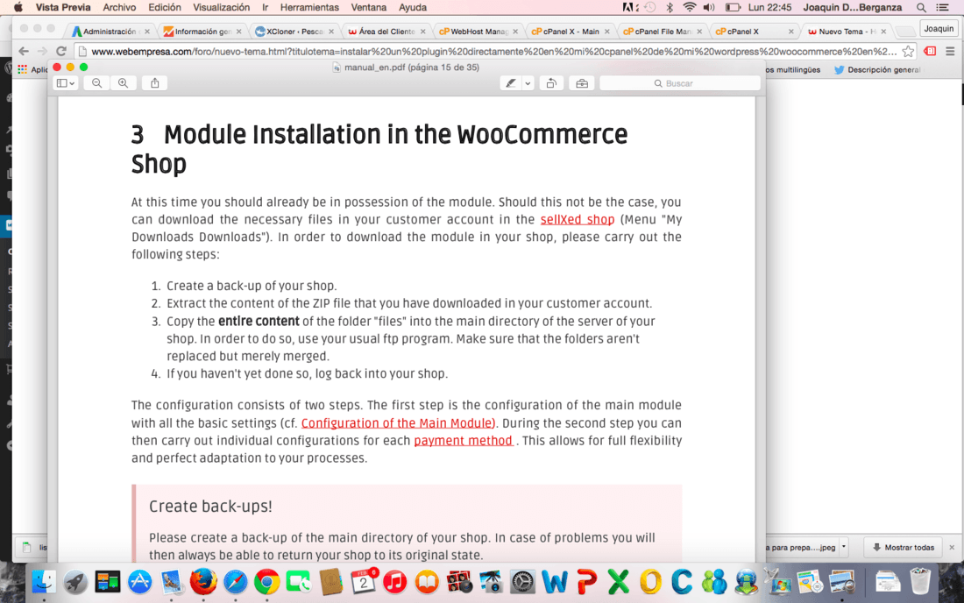Open the sidebar view options dropdown

[x=65, y=83]
